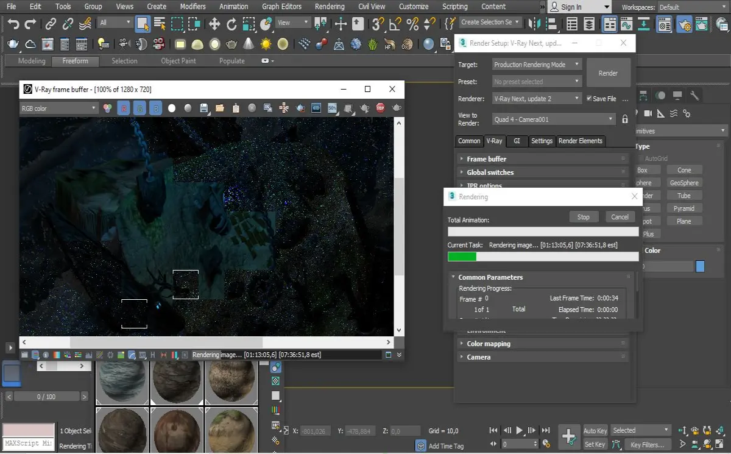
Task: Open the All selection filter dropdown
Action: (115, 23)
